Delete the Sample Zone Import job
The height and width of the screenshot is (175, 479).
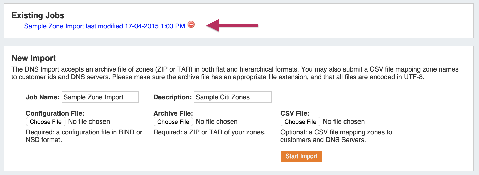pos(191,24)
